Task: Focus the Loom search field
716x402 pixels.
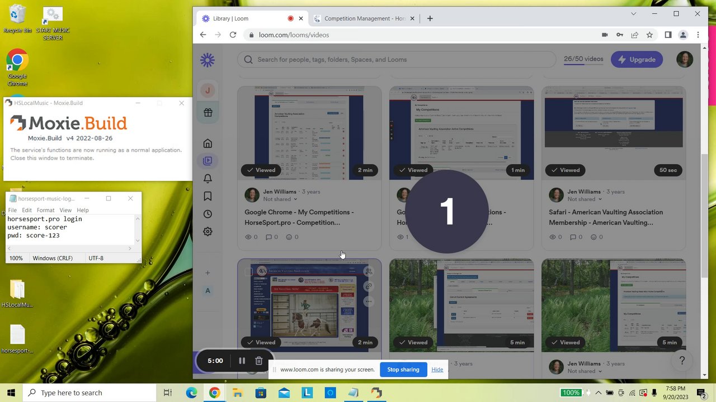Action: pyautogui.click(x=396, y=59)
